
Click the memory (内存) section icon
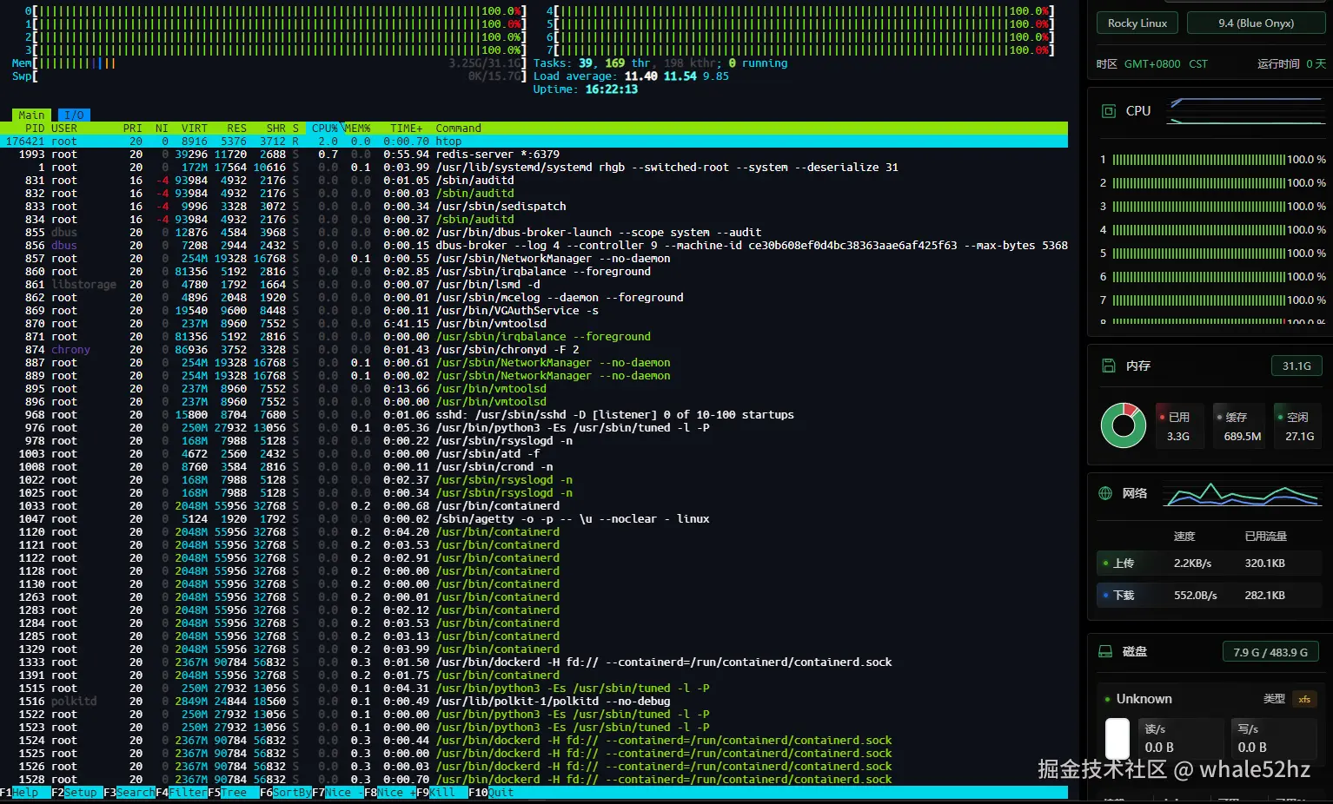tap(1108, 366)
